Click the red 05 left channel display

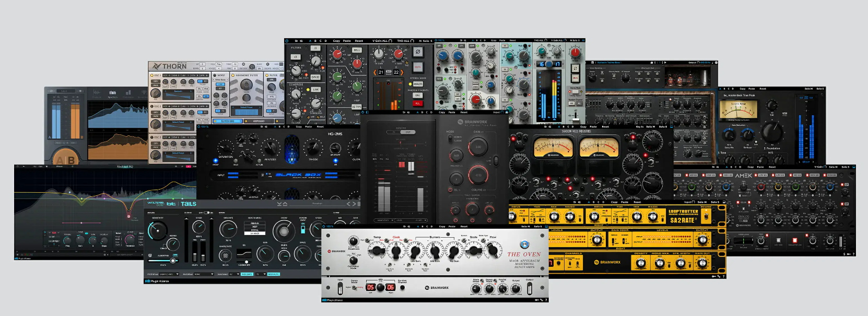point(370,287)
